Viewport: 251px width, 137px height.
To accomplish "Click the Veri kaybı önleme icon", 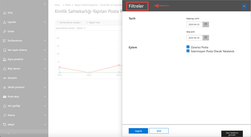I will tap(5, 50).
